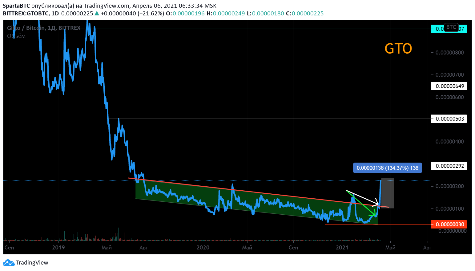475x271 pixels.
Task: Click the Сен label beside 2021
Action: click(293, 248)
